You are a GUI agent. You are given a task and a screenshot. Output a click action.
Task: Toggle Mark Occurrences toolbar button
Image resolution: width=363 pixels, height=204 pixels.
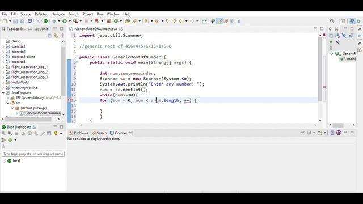coord(220,21)
